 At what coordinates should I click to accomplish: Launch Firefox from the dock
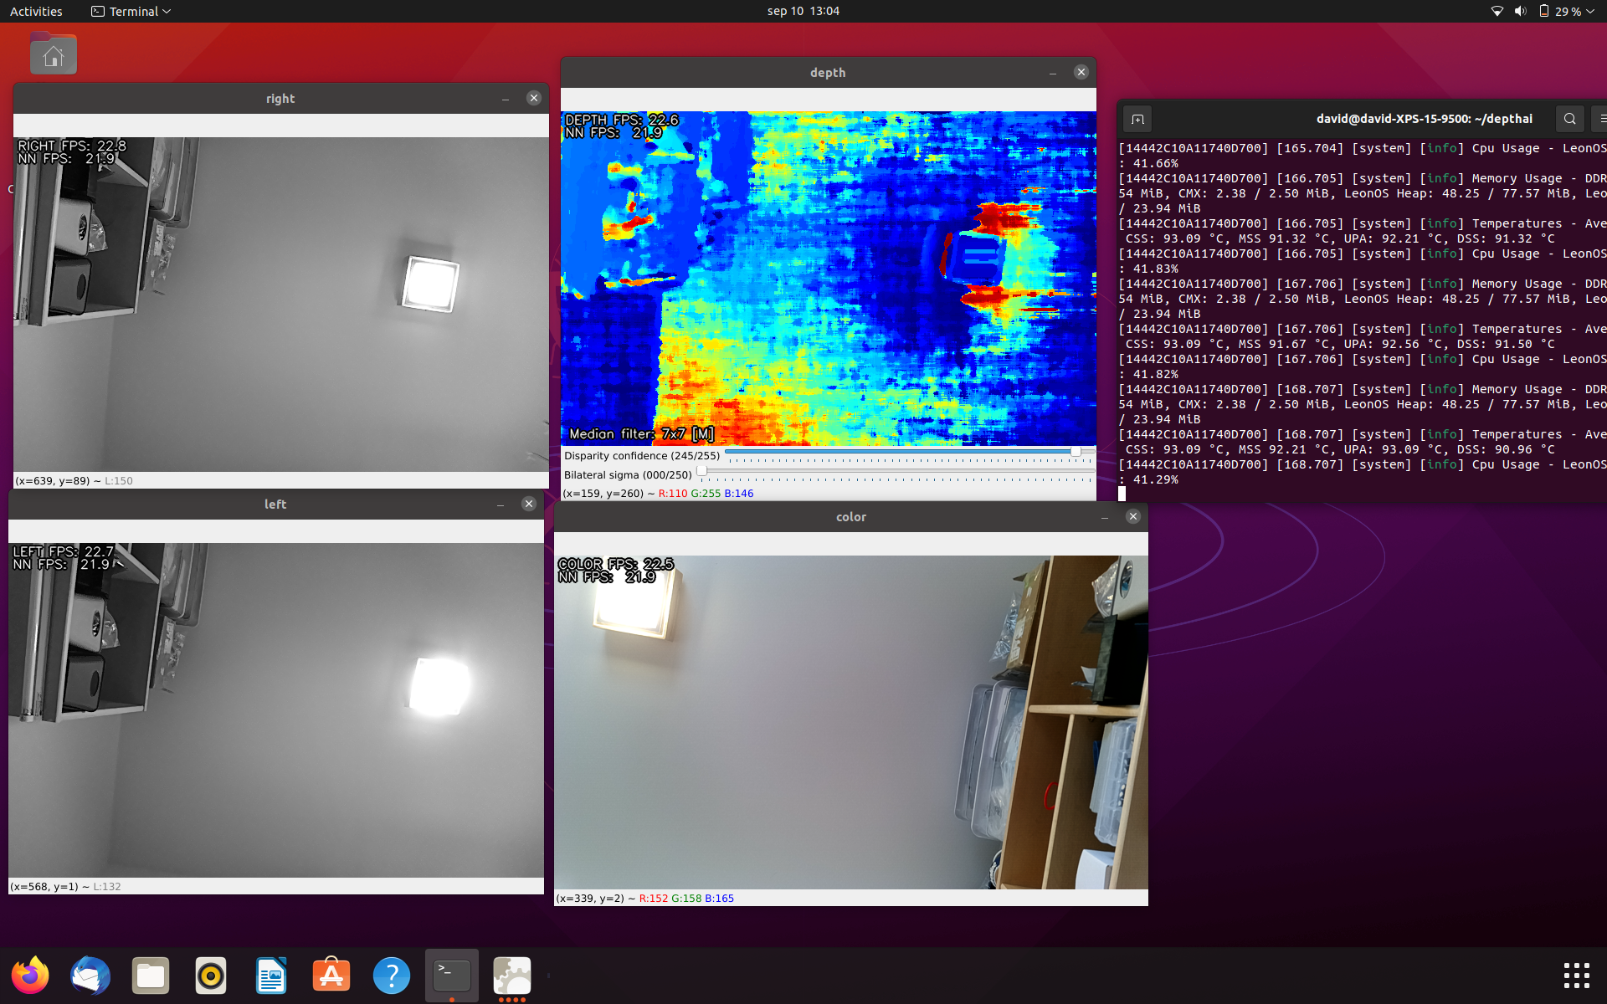(x=30, y=975)
